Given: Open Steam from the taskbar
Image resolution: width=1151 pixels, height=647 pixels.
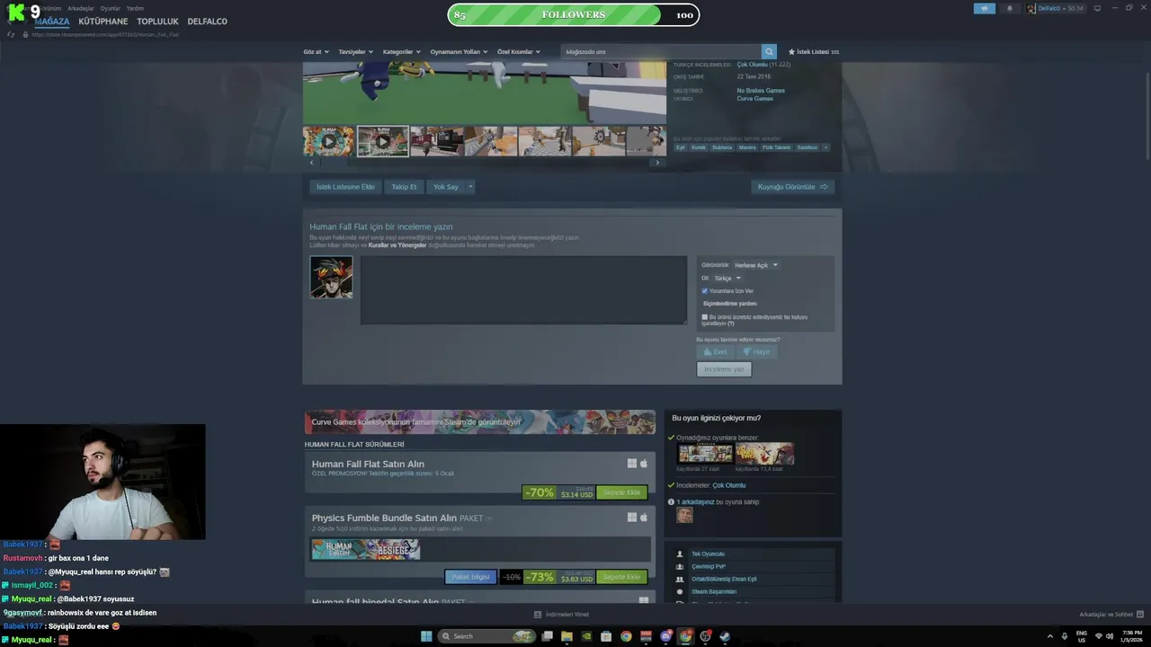Looking at the screenshot, I should click(725, 636).
